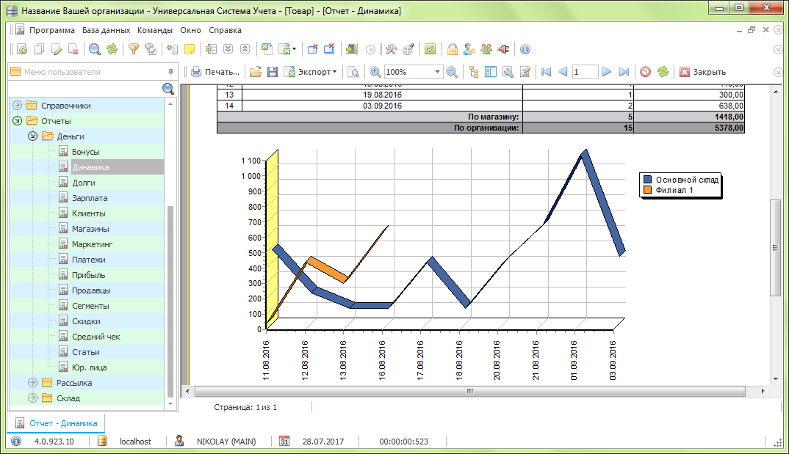
Task: Collapse the Деньги folder
Action: (33, 136)
